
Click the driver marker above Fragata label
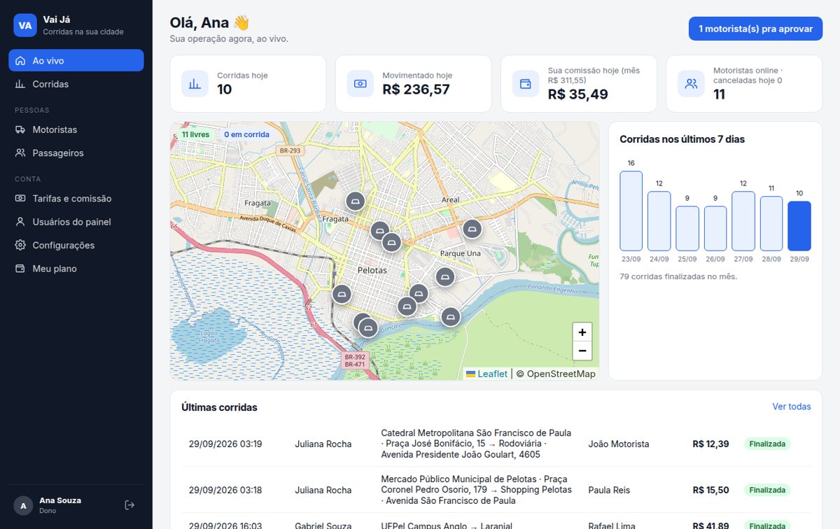pos(355,202)
